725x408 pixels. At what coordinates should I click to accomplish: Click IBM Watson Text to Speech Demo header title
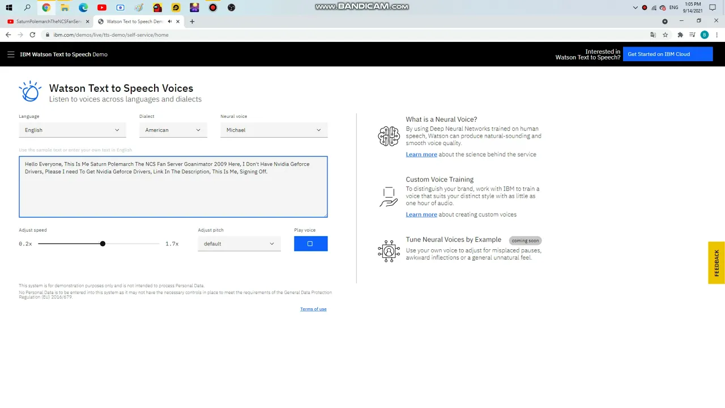click(63, 54)
